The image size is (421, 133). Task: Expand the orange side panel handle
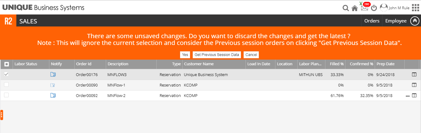2,115
